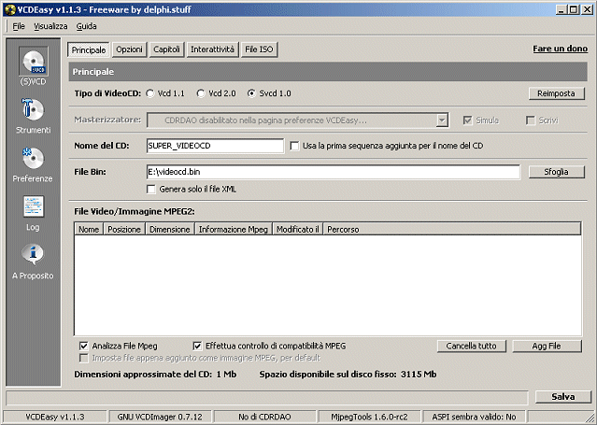
Task: Click the Agg File button
Action: tap(547, 346)
